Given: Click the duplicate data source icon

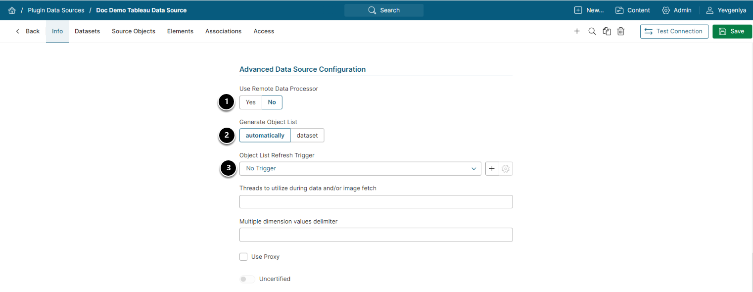Looking at the screenshot, I should pyautogui.click(x=607, y=31).
